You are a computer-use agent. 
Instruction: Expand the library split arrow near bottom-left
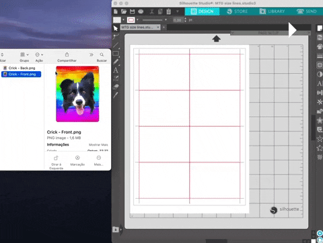point(121,230)
